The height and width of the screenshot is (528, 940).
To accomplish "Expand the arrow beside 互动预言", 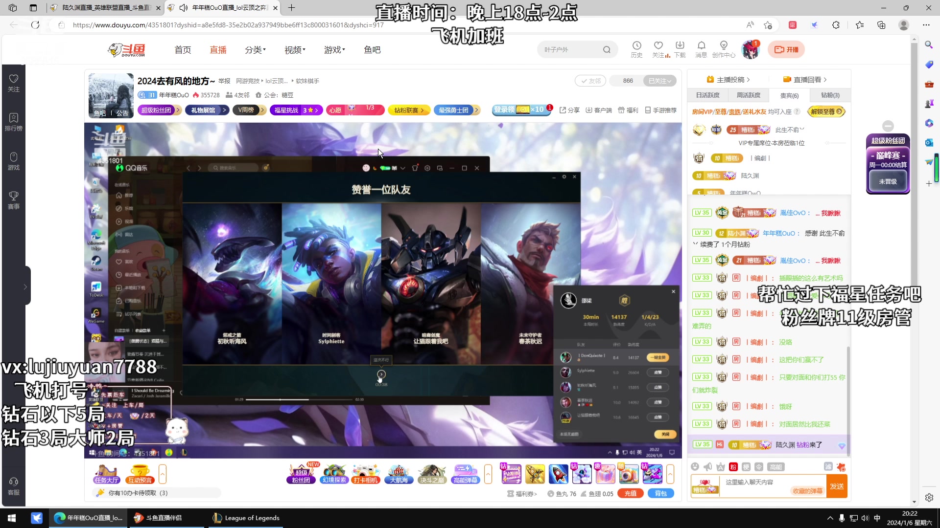I will (x=163, y=474).
